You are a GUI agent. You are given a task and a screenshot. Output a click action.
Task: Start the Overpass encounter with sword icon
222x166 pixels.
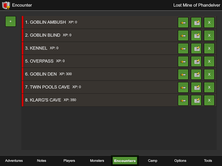click(x=183, y=61)
